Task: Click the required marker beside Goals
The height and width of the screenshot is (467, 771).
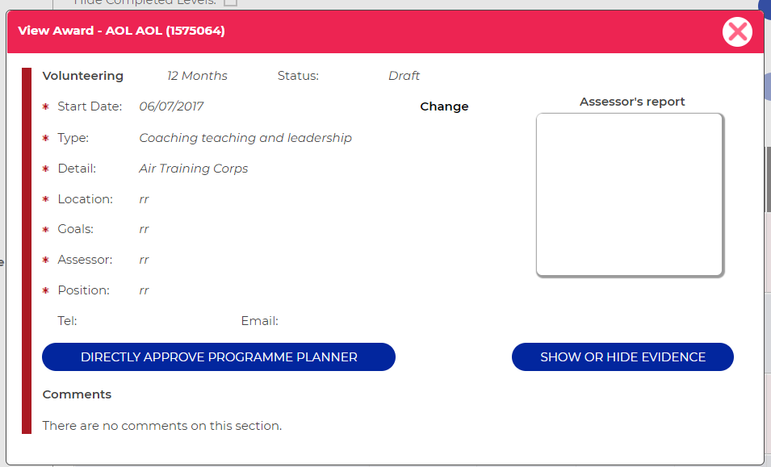Action: (x=46, y=230)
